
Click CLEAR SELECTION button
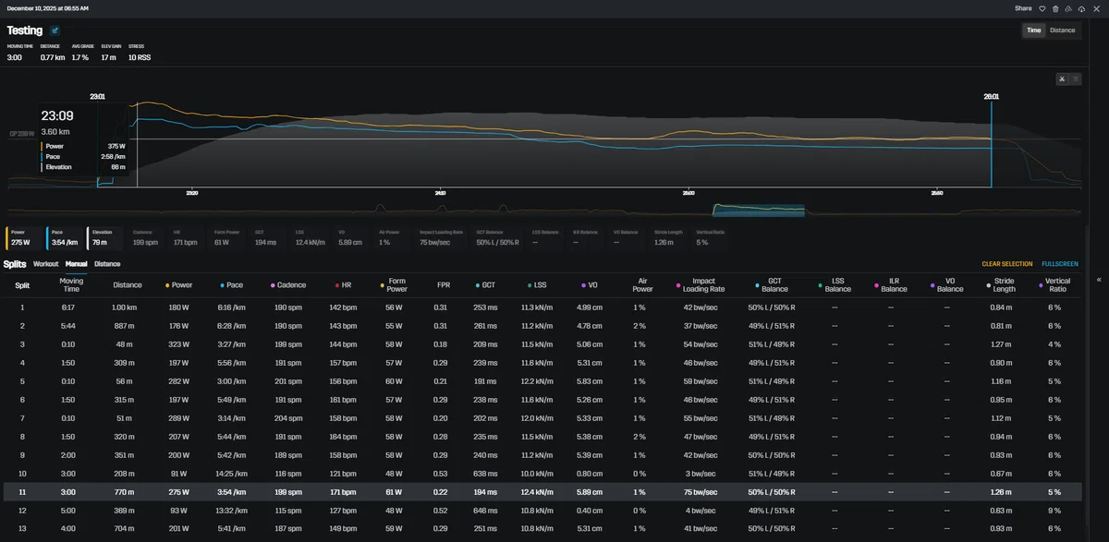[1006, 264]
